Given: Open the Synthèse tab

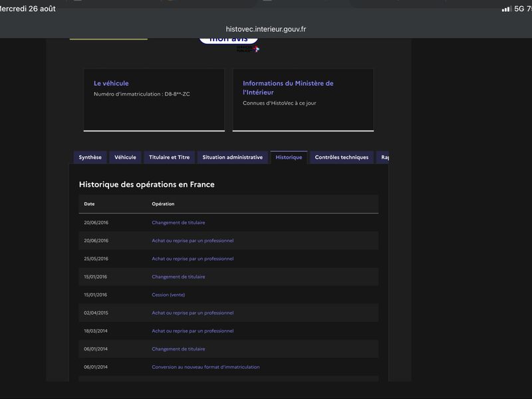Looking at the screenshot, I should tap(90, 158).
